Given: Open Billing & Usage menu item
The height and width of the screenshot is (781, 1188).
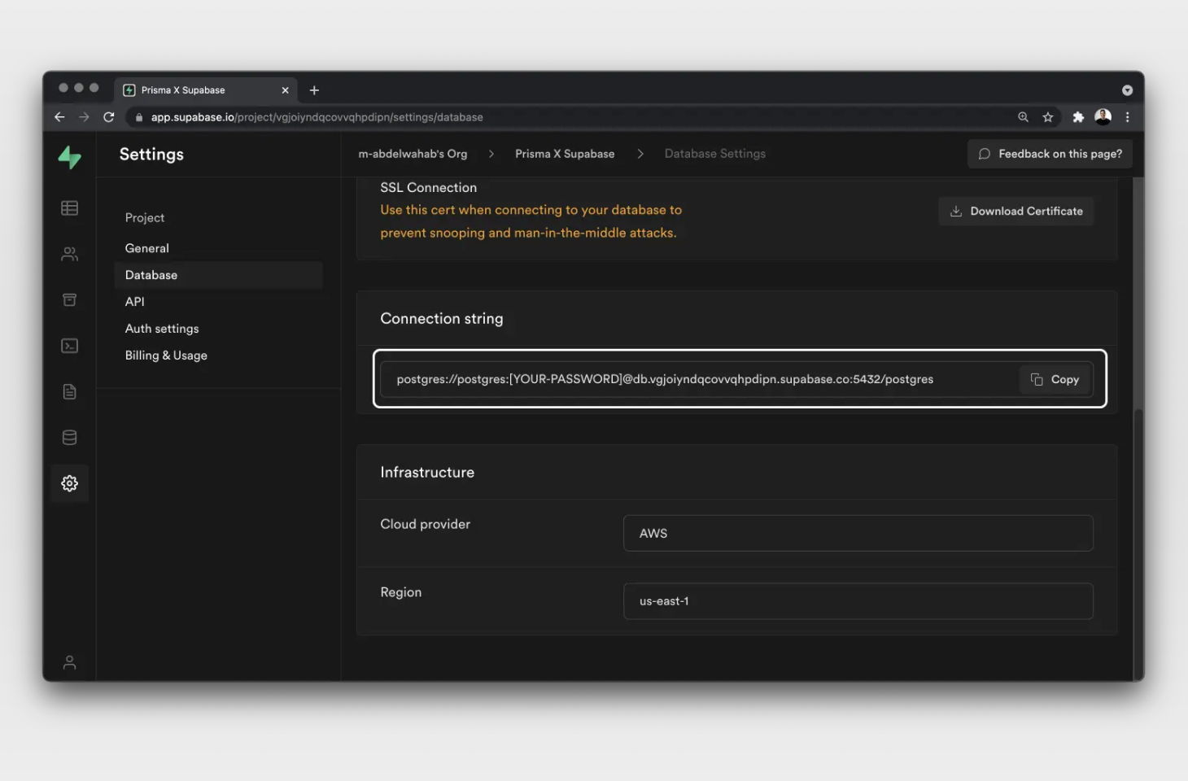Looking at the screenshot, I should click(166, 356).
